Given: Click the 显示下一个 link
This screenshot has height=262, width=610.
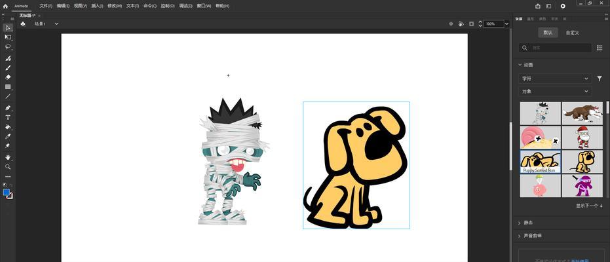Looking at the screenshot, I should point(590,206).
